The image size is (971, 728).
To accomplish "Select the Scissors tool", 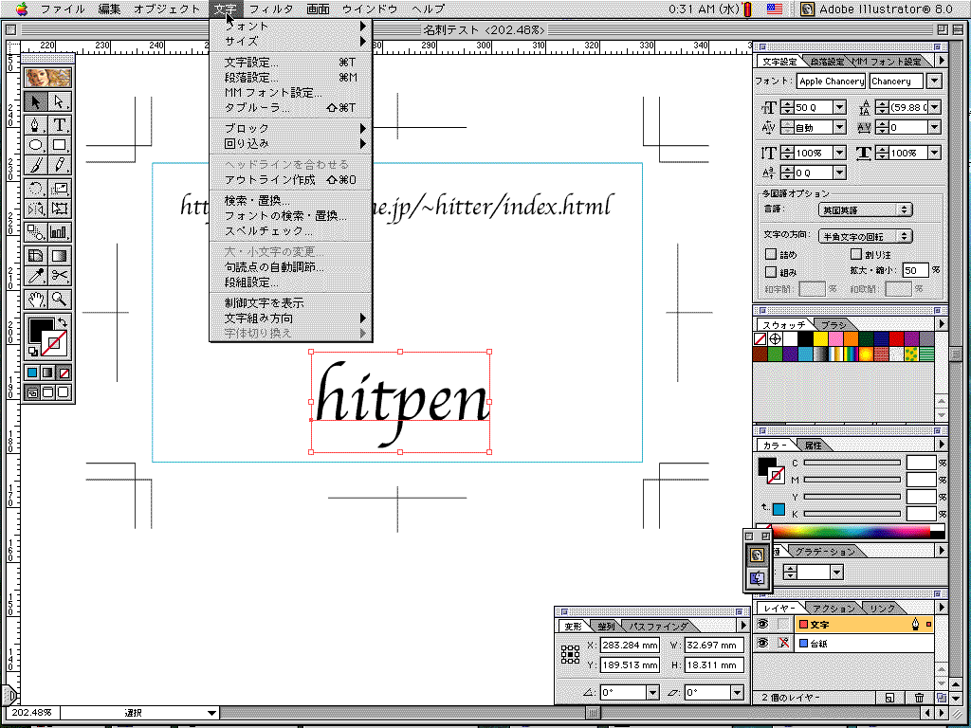I will (x=59, y=276).
